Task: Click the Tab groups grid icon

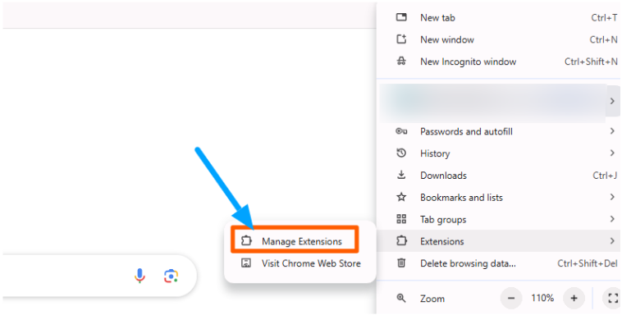Action: pos(401,219)
